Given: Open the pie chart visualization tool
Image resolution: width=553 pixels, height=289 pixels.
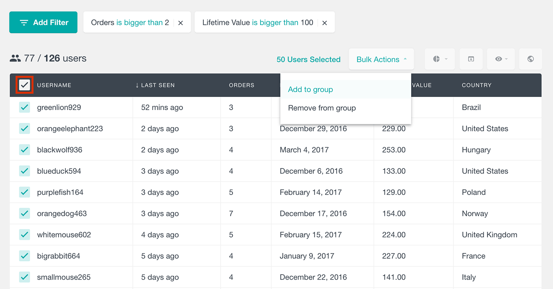Looking at the screenshot, I should point(437,59).
